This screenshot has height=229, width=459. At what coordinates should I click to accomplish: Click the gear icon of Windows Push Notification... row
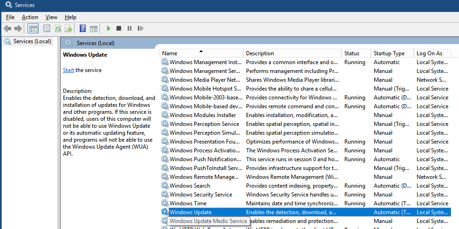165,159
